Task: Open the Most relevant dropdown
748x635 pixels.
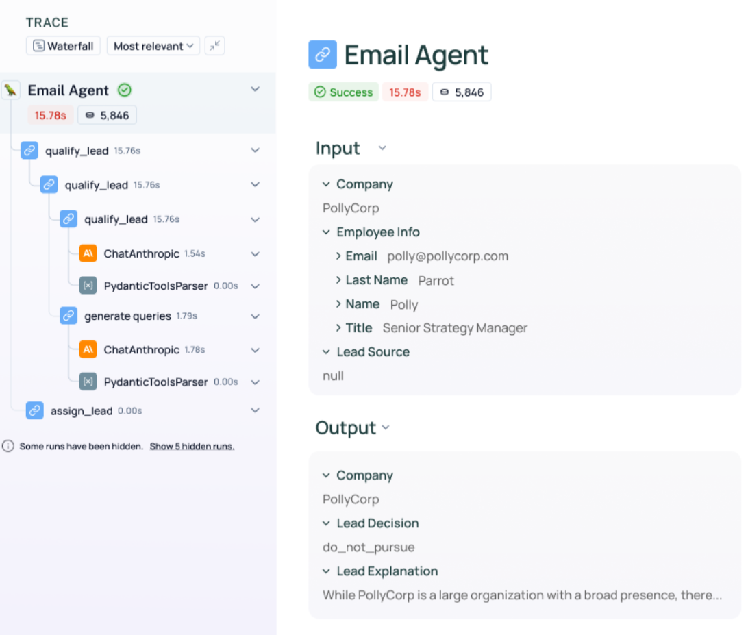Action: [153, 46]
